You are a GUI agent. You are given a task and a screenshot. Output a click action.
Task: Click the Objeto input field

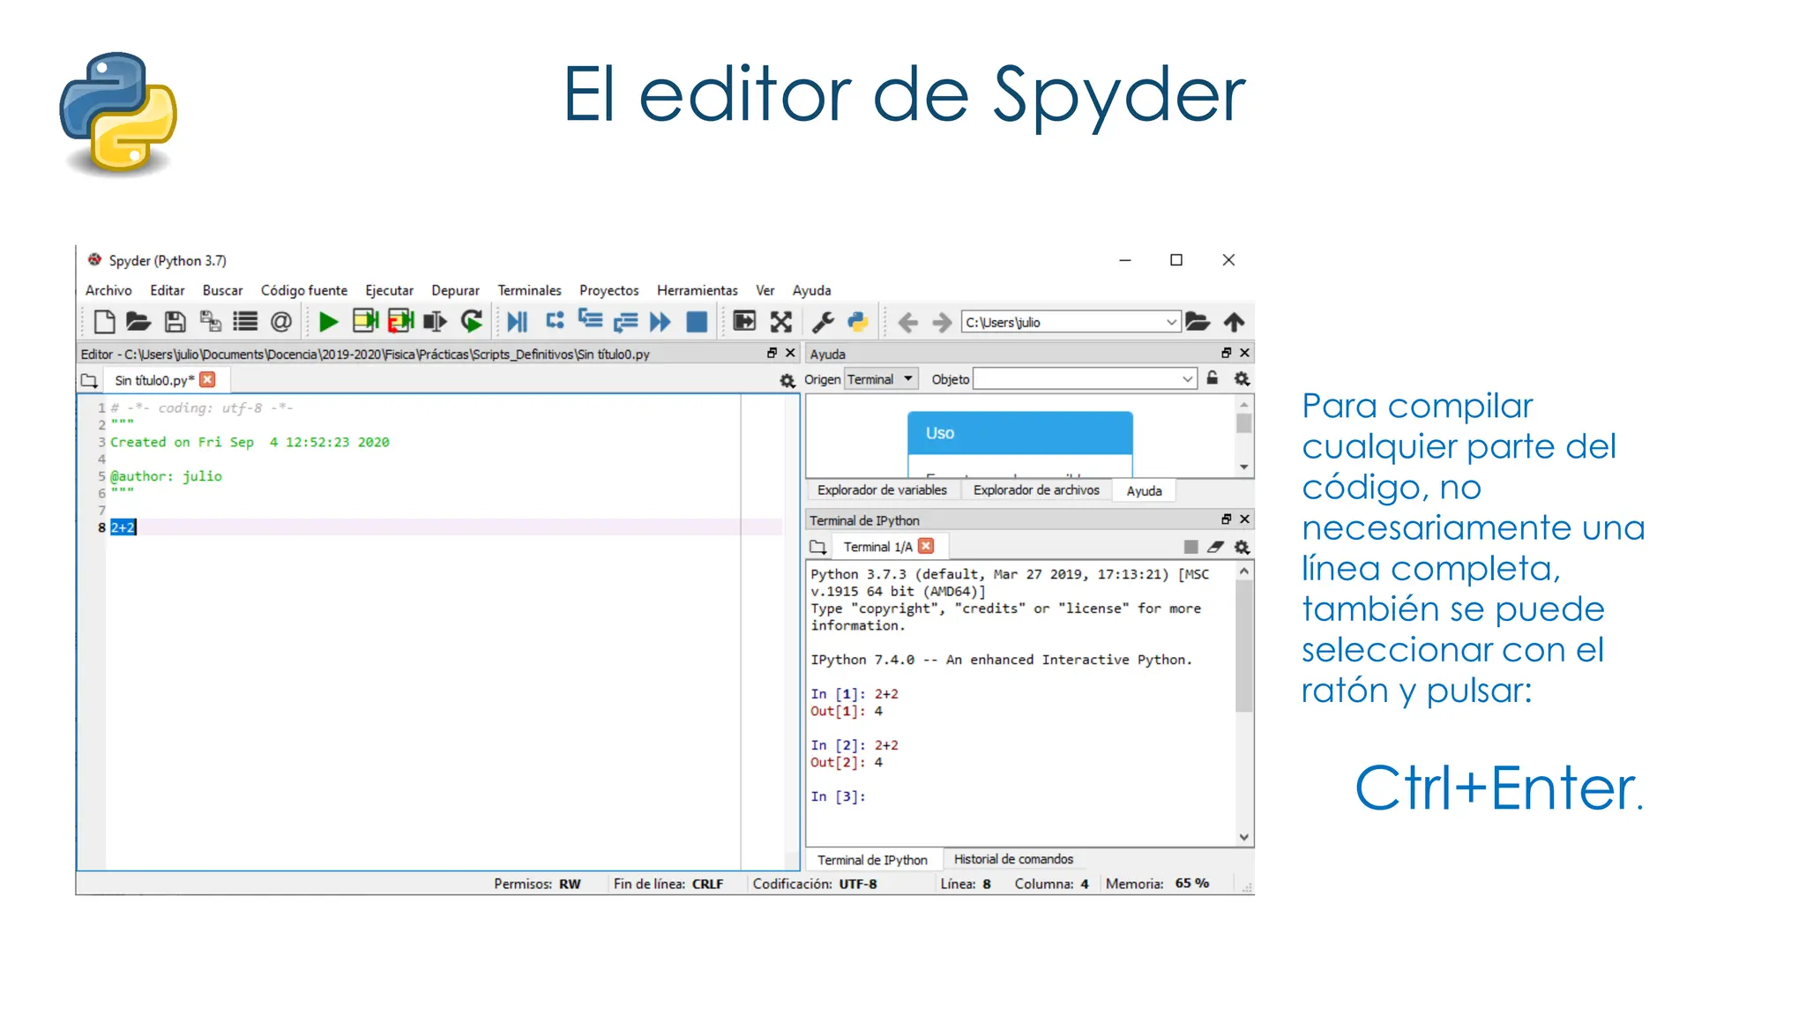click(1077, 379)
